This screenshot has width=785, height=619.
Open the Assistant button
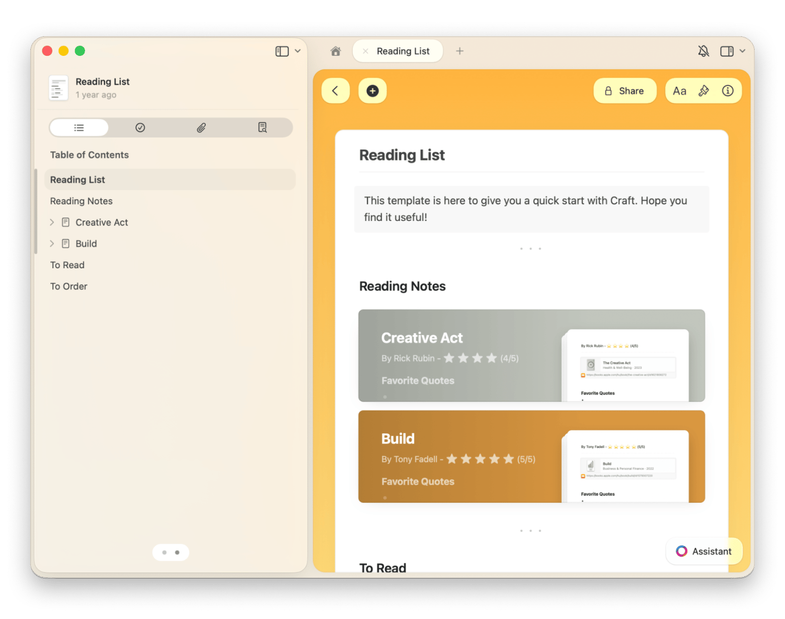coord(703,552)
